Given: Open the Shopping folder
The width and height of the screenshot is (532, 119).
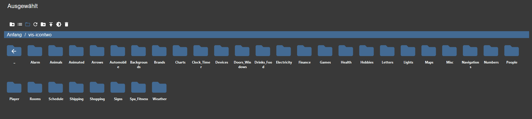Looking at the screenshot, I should tap(97, 87).
